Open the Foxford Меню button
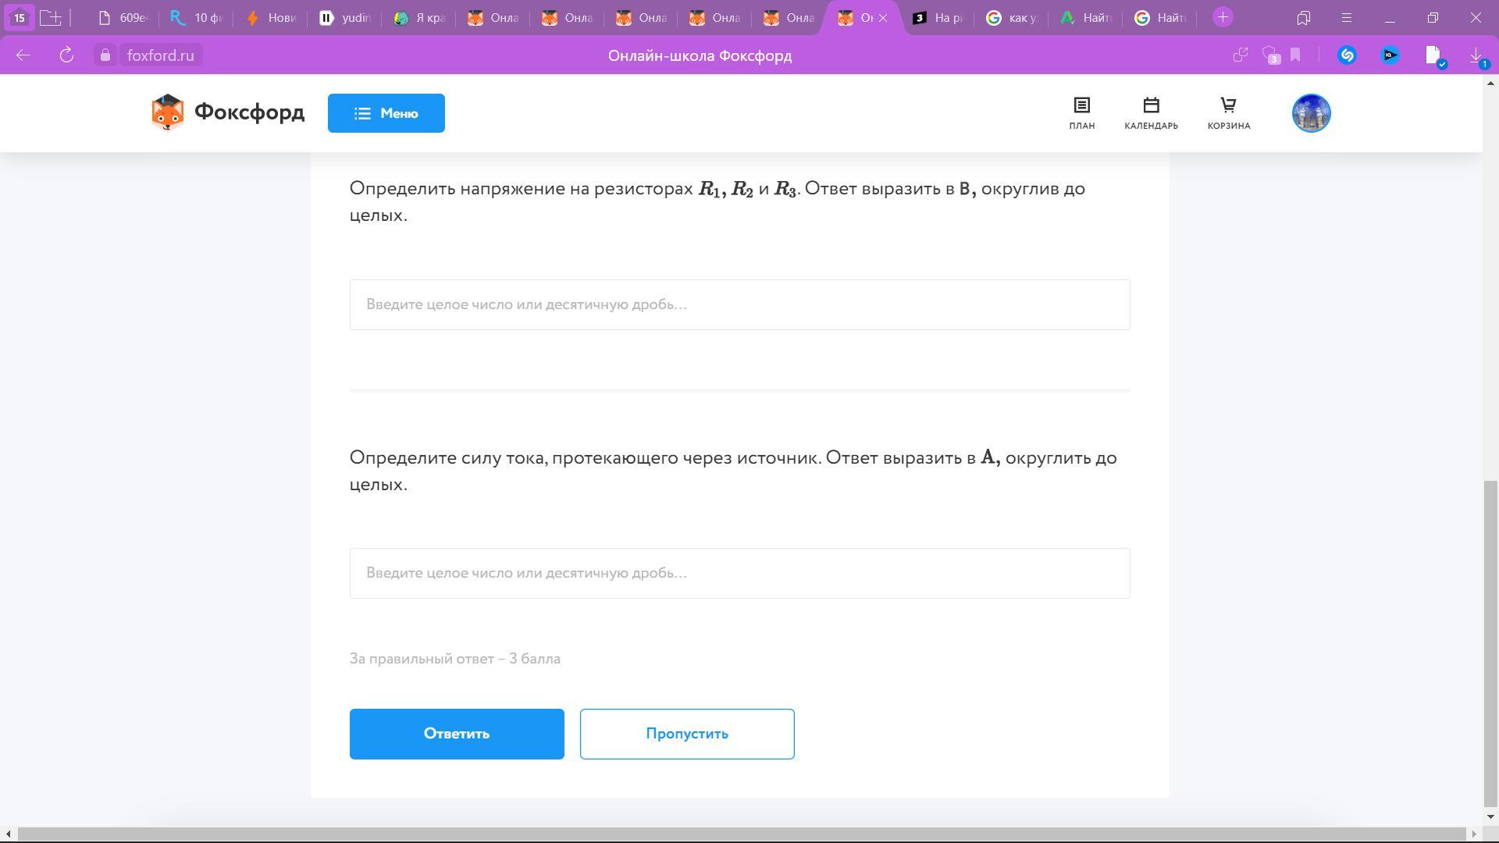1499x843 pixels. [386, 113]
